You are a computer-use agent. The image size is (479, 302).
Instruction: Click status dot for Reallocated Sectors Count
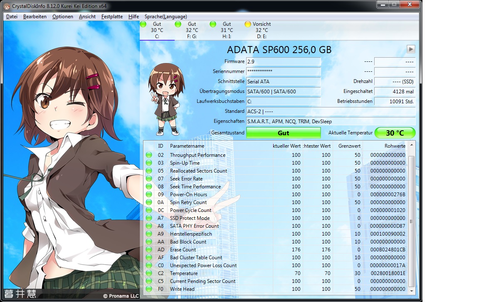149,170
